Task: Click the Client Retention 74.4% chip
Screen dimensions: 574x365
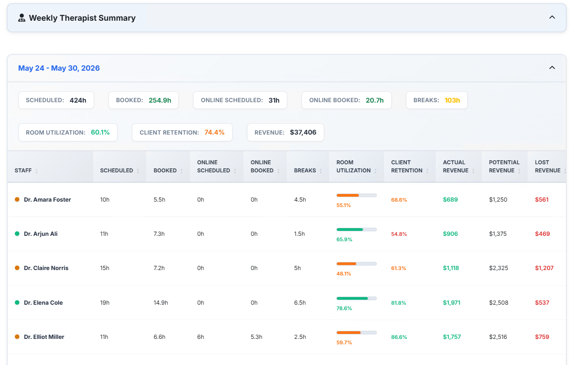Action: [x=182, y=132]
